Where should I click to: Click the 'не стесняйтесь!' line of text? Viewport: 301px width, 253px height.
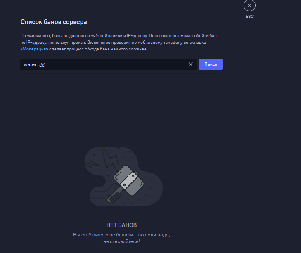pos(121,241)
